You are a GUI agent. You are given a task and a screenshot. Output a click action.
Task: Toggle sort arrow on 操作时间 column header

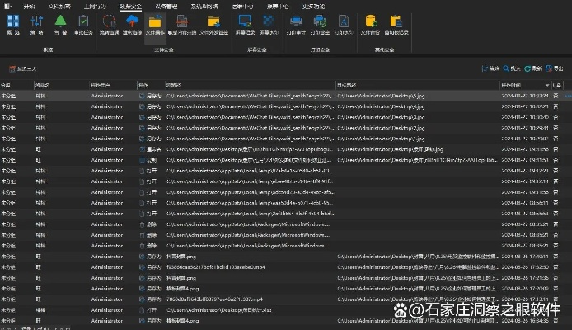coord(545,85)
